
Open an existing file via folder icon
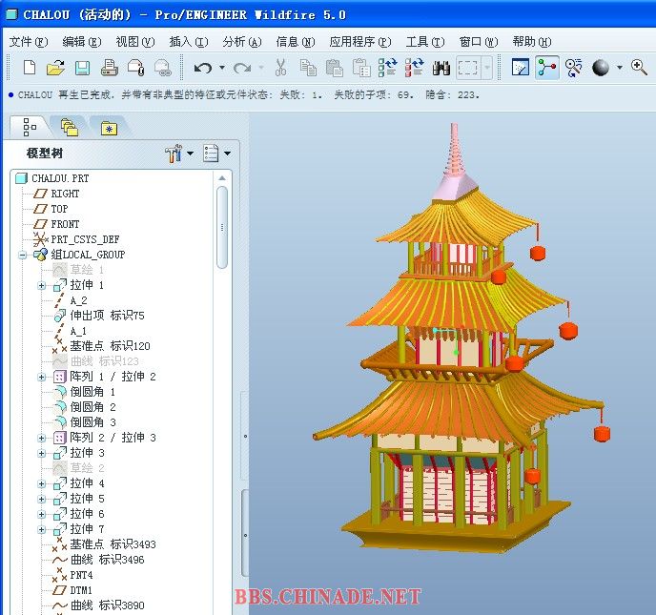pos(55,68)
